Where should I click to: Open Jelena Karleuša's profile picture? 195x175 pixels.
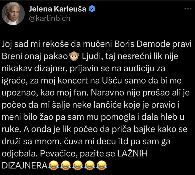tap(13, 13)
